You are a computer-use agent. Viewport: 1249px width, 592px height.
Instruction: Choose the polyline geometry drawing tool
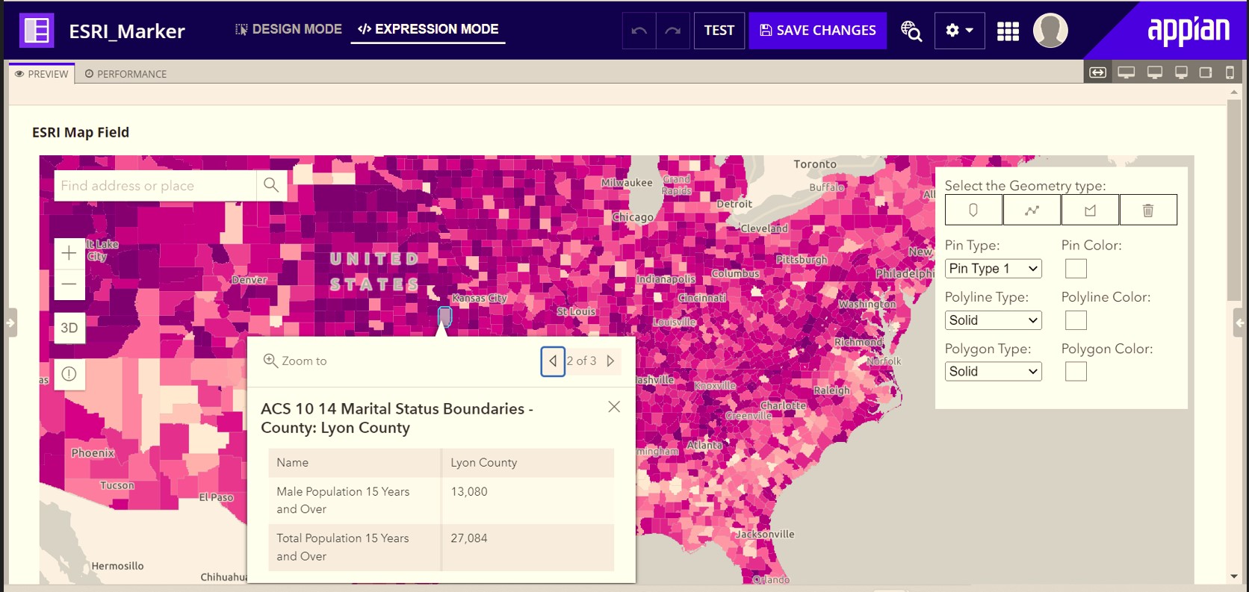pyautogui.click(x=1032, y=210)
